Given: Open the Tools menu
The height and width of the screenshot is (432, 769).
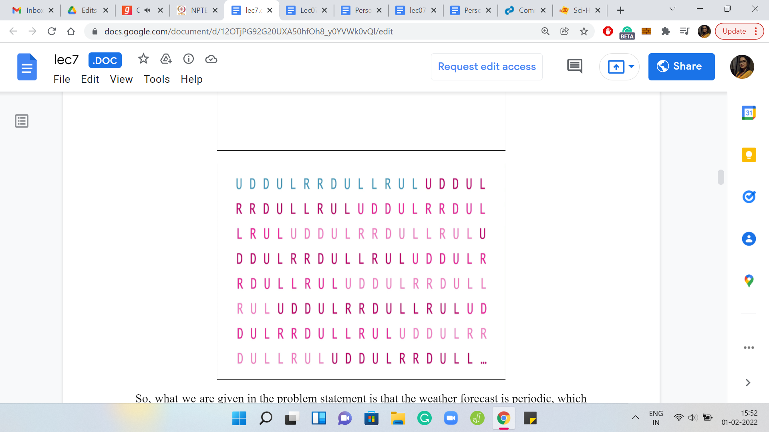Looking at the screenshot, I should pos(157,79).
